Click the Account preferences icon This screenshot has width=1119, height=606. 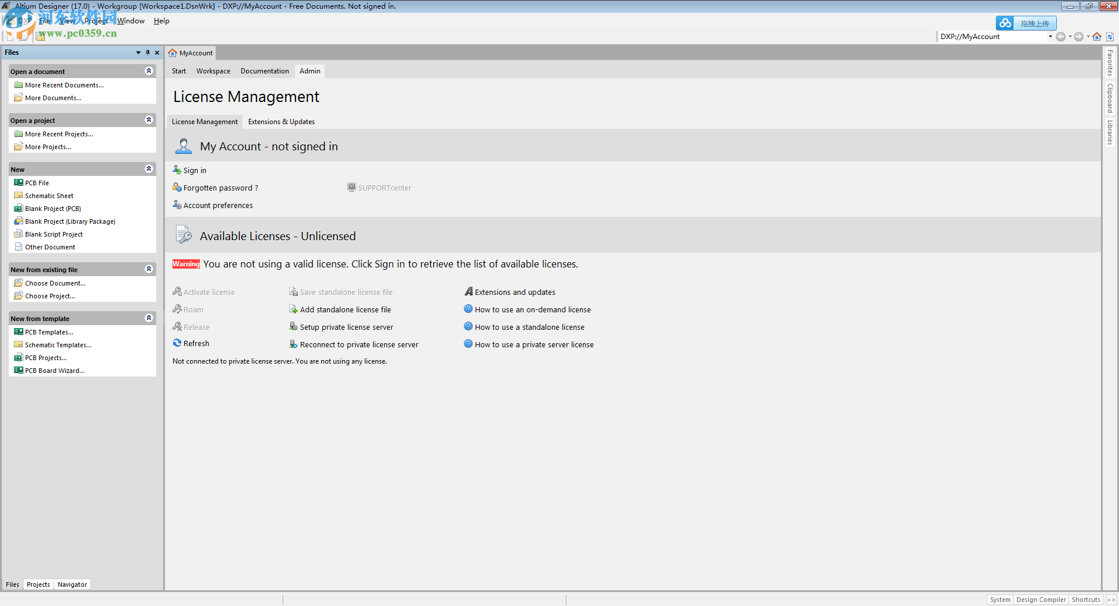(x=177, y=205)
